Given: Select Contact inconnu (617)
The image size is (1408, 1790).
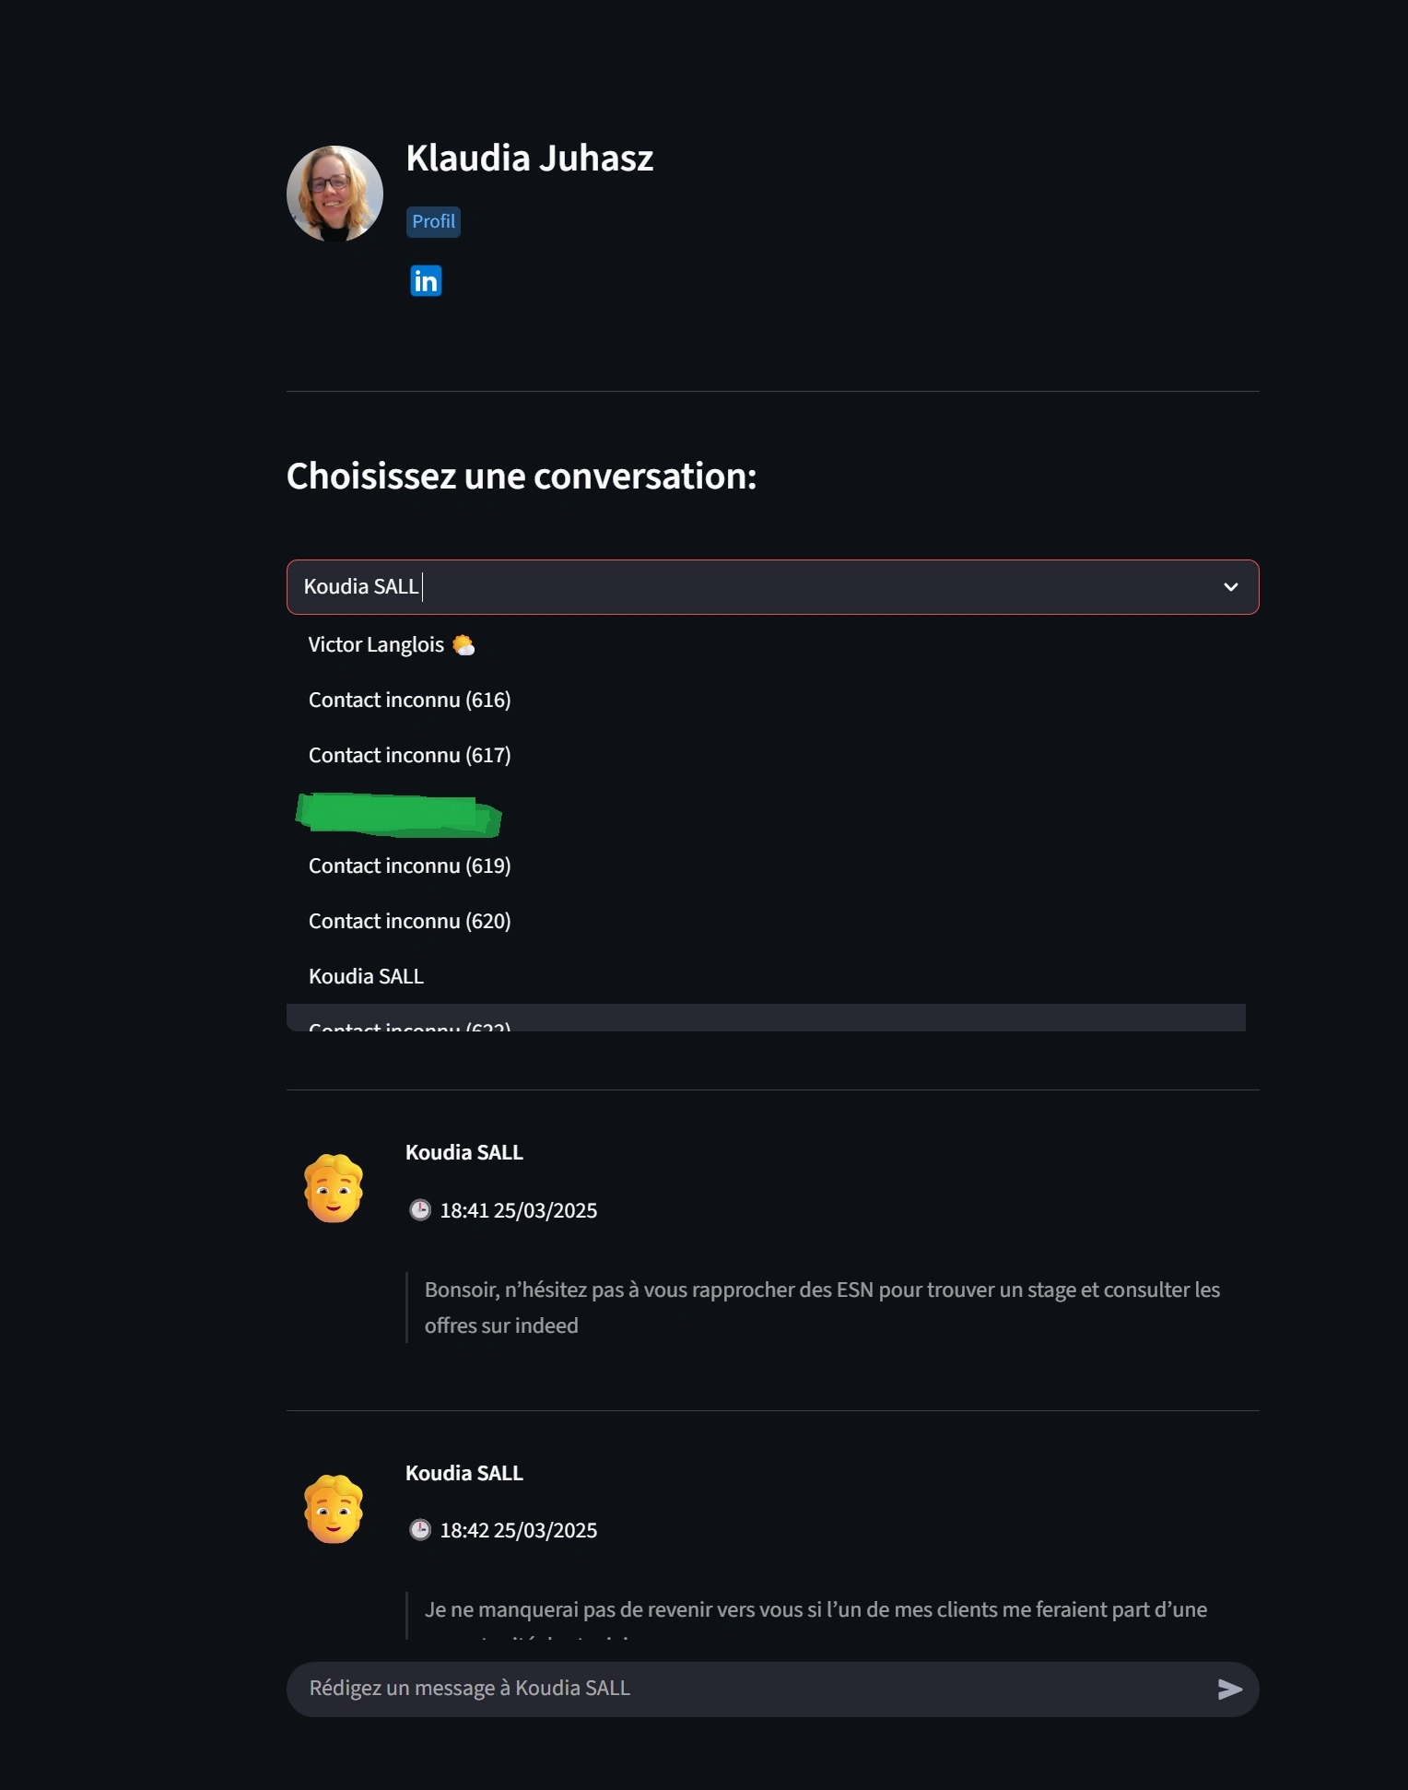Looking at the screenshot, I should point(409,754).
